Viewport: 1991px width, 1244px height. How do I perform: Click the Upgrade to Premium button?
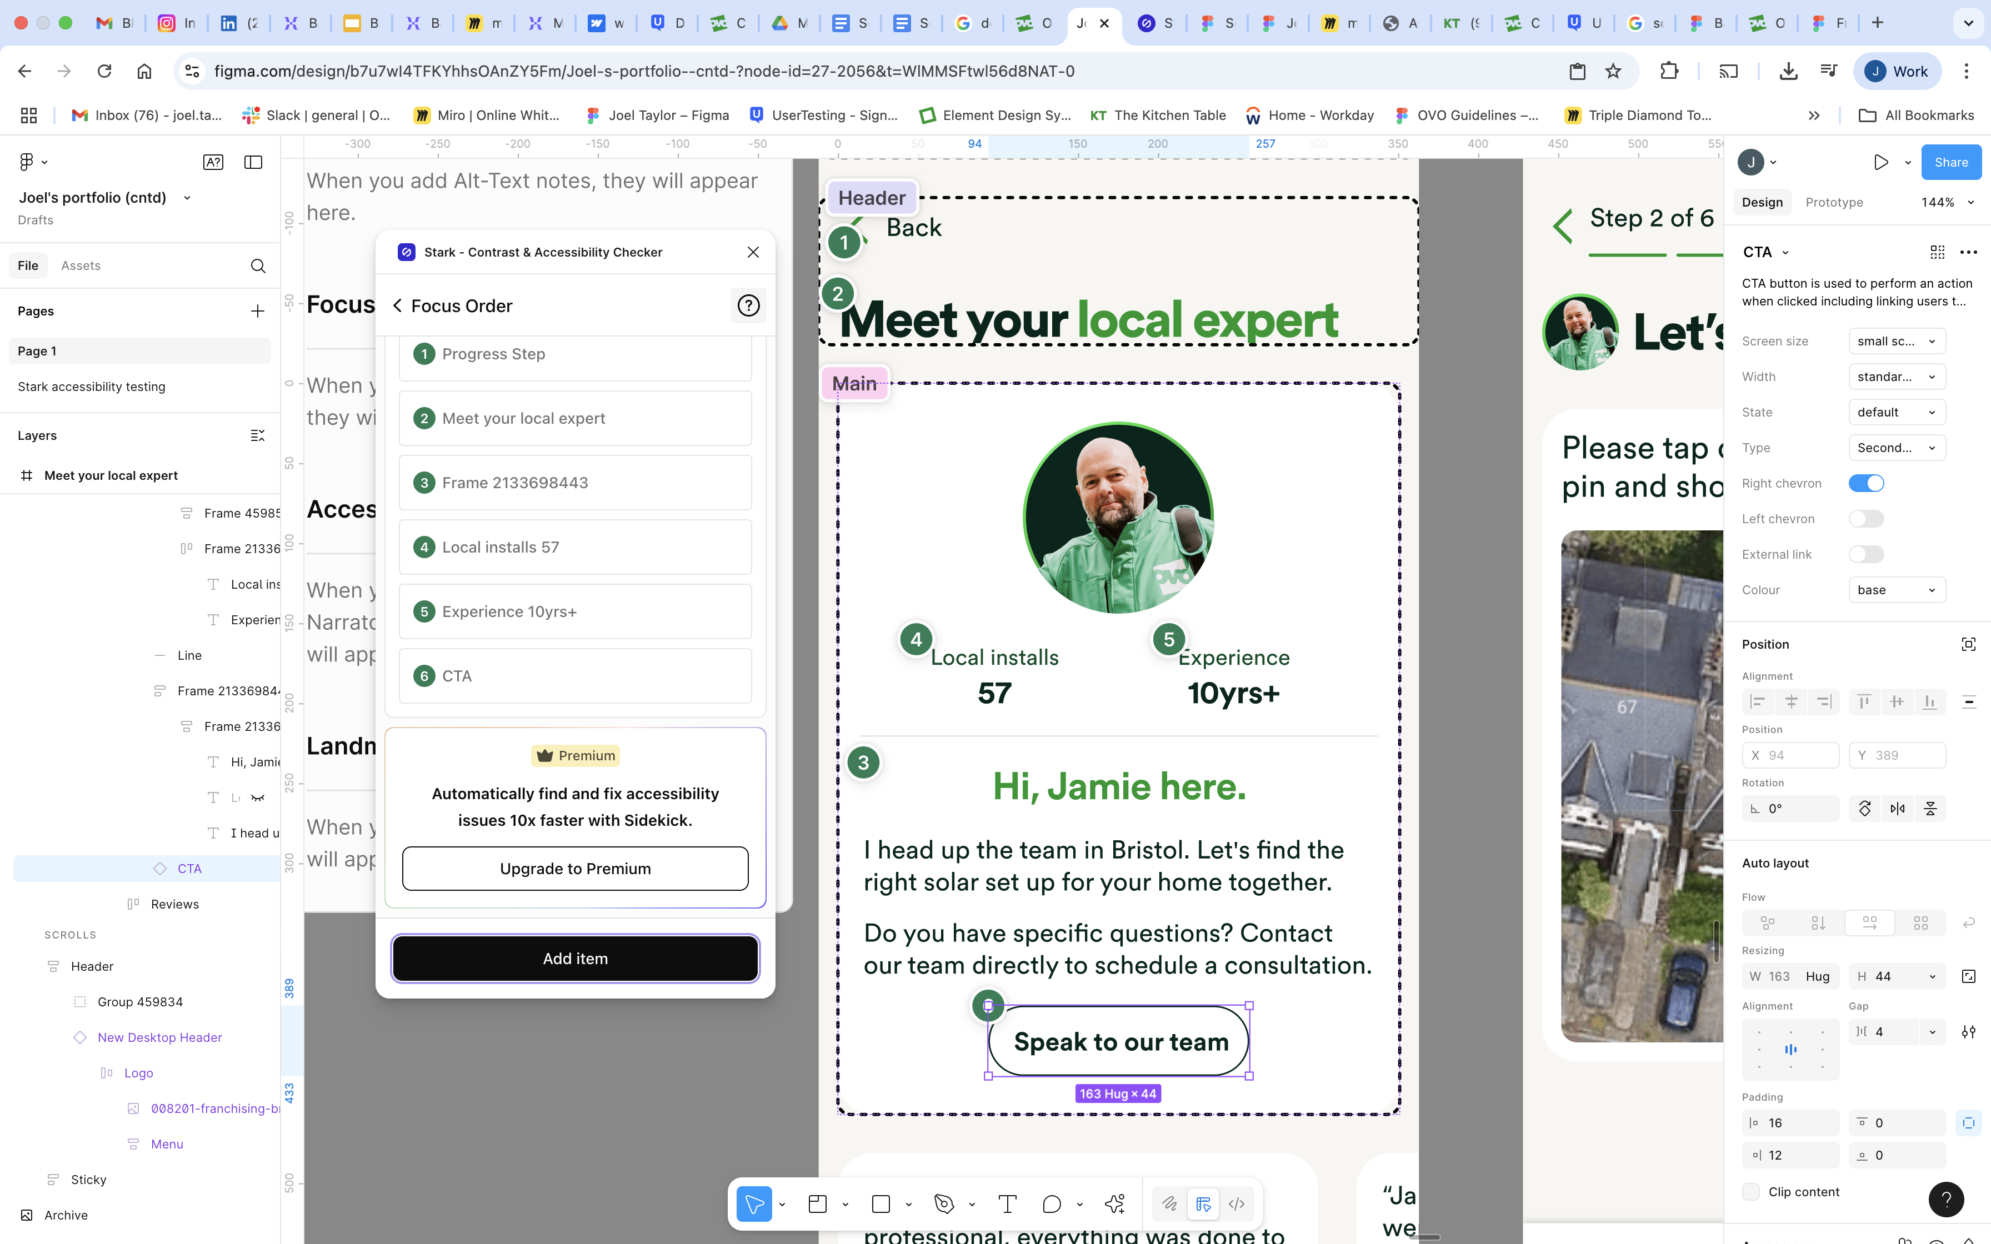point(575,869)
